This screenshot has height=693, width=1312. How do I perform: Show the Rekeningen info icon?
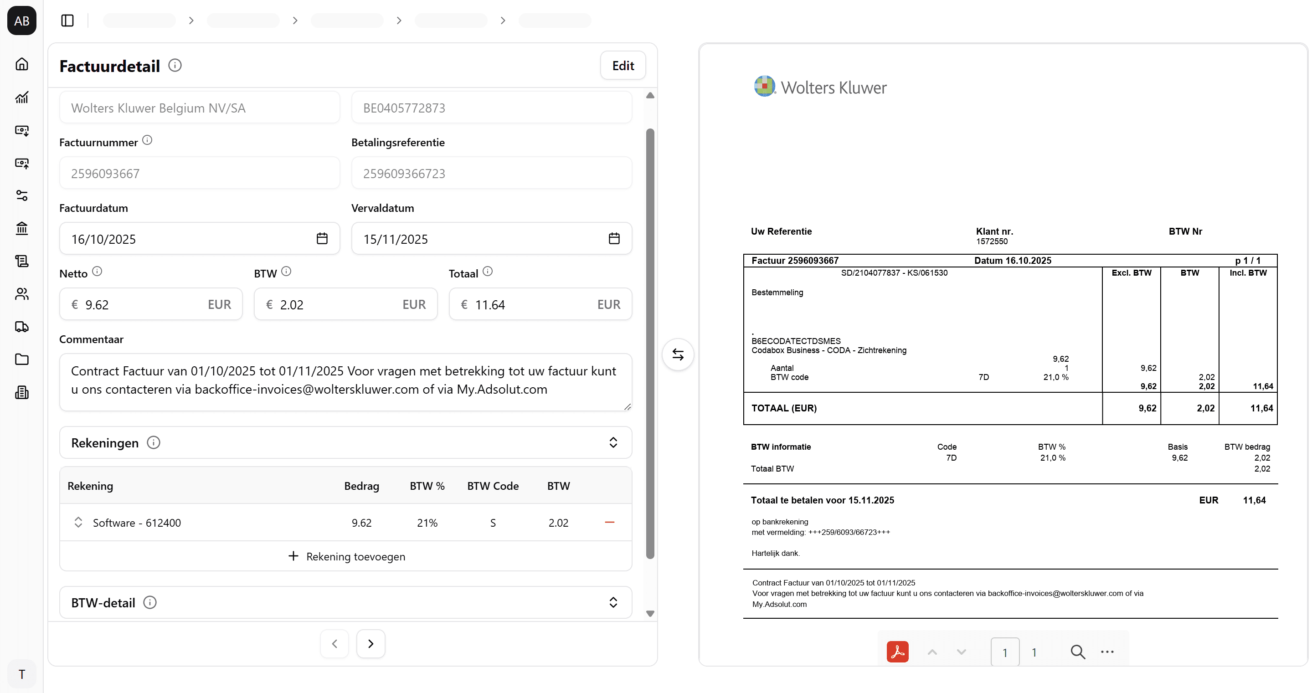click(x=153, y=442)
